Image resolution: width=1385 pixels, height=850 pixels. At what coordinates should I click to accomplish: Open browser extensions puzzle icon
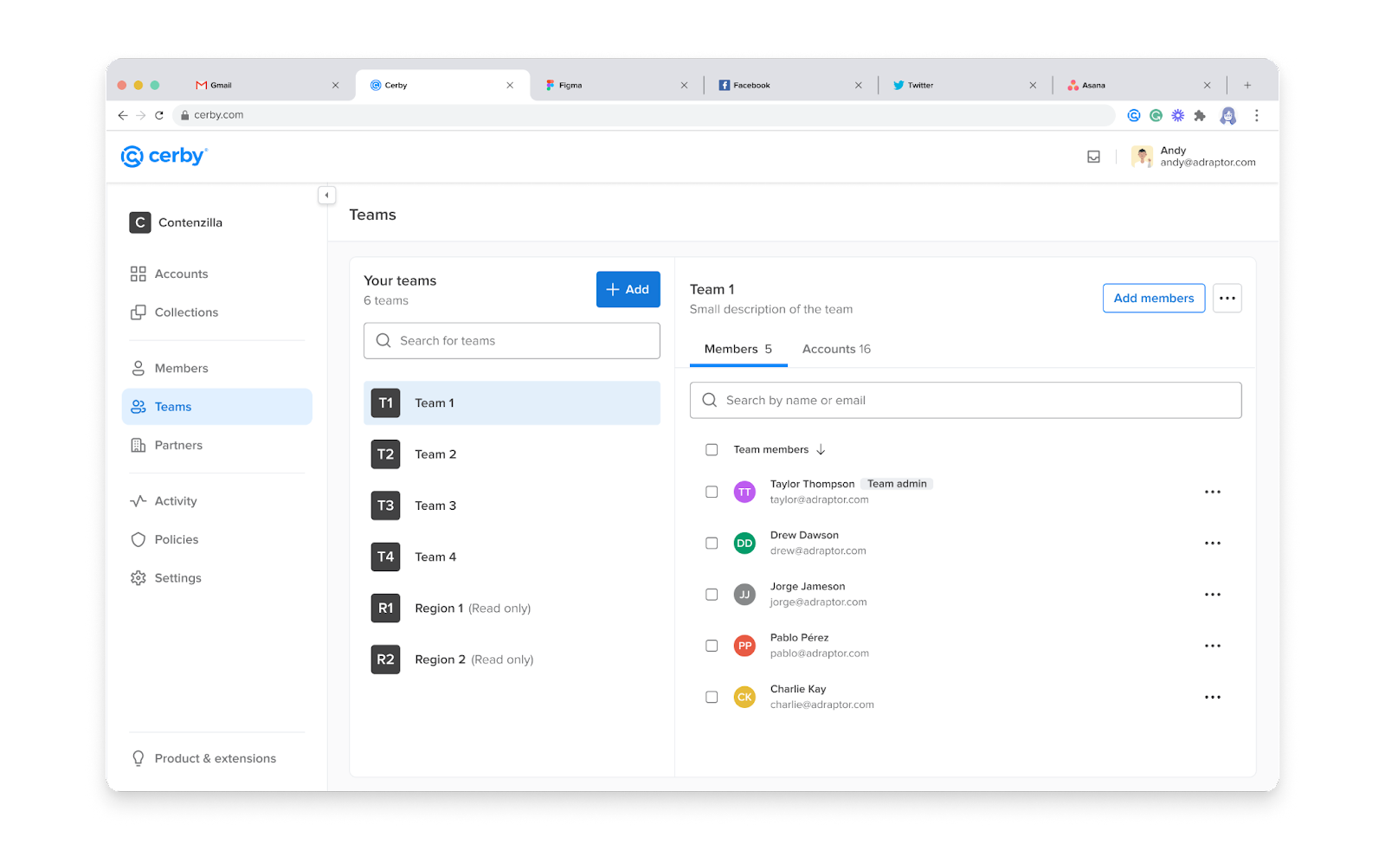point(1200,115)
